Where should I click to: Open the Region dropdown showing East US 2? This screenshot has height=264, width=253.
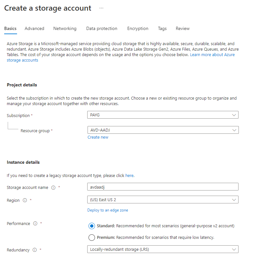[x=163, y=200]
